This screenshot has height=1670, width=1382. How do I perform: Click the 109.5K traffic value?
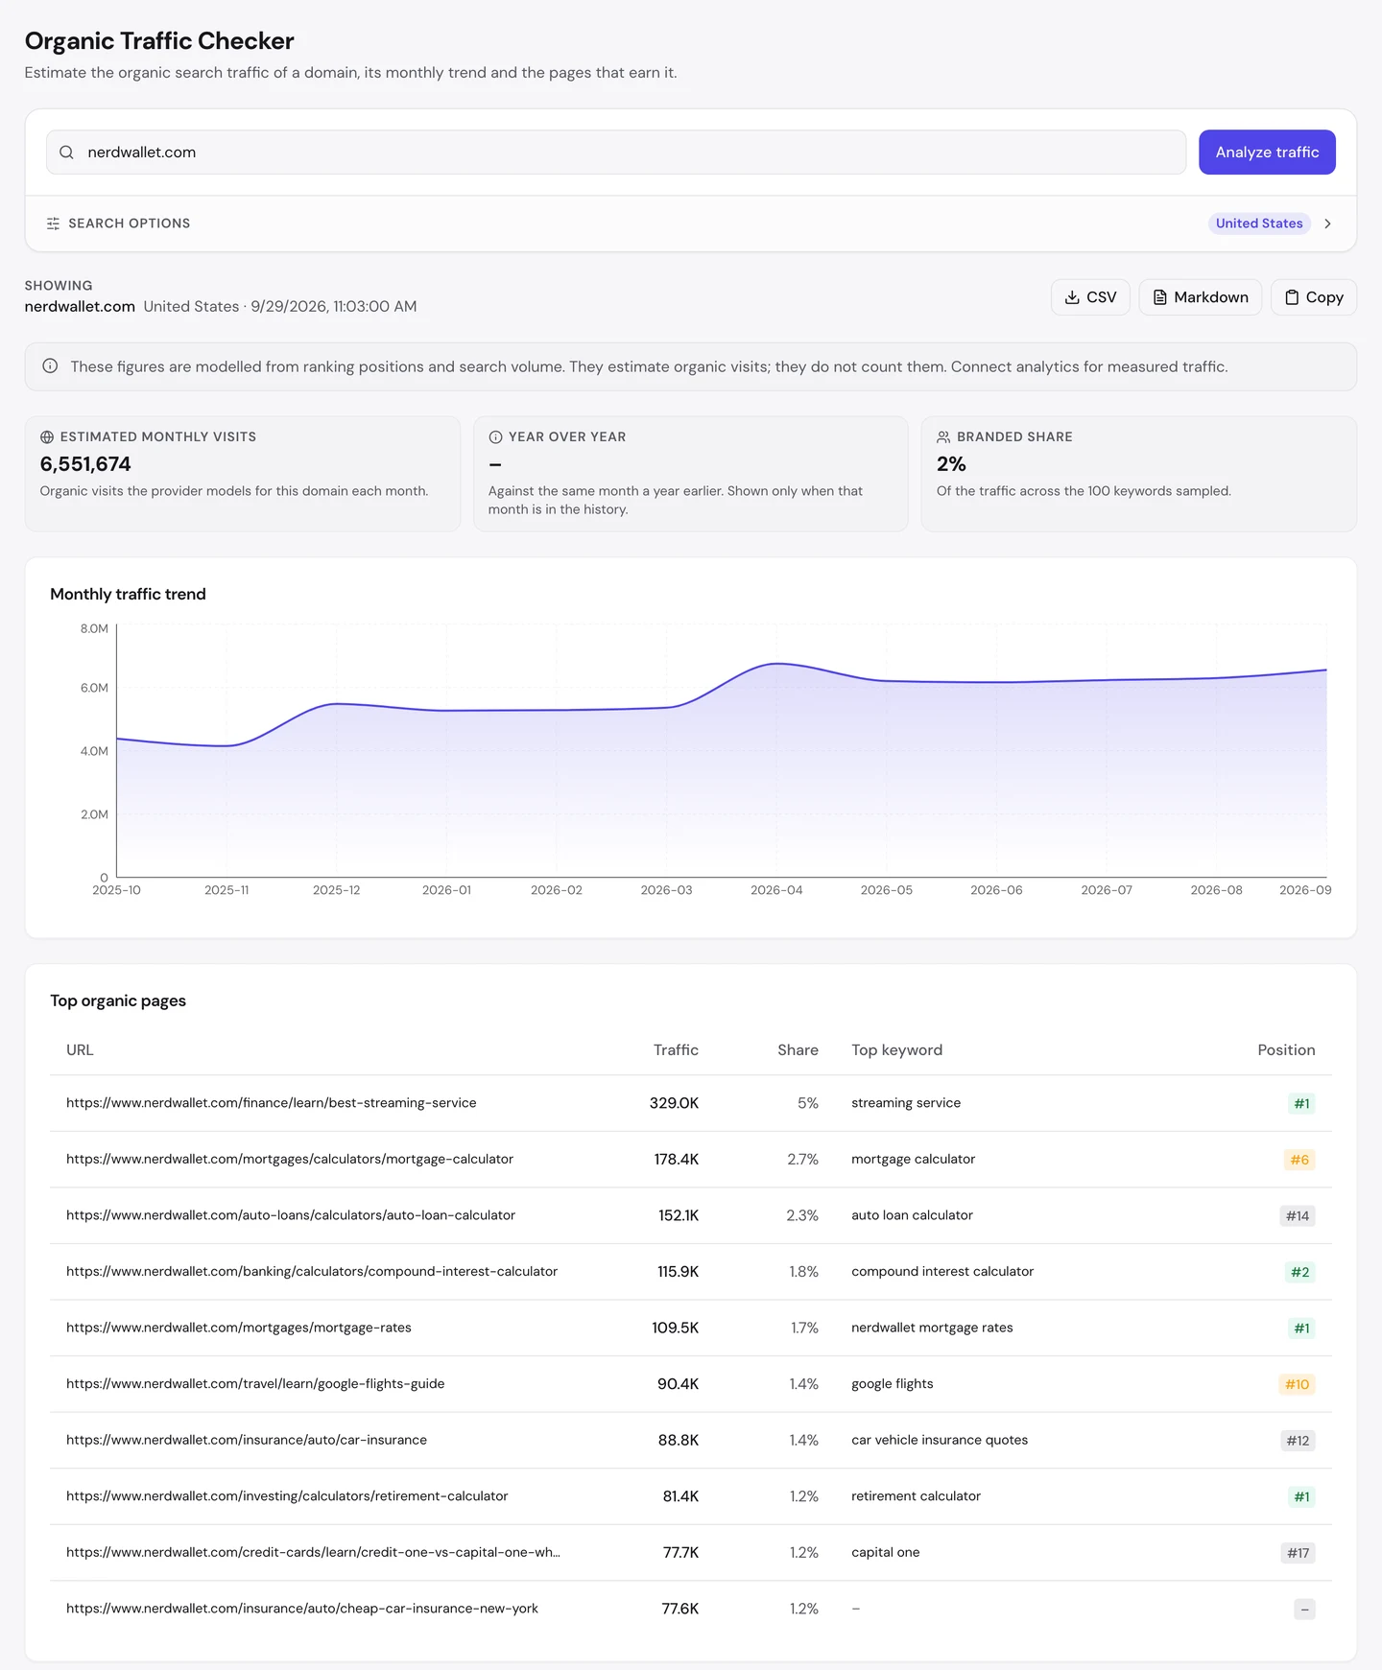(x=675, y=1328)
